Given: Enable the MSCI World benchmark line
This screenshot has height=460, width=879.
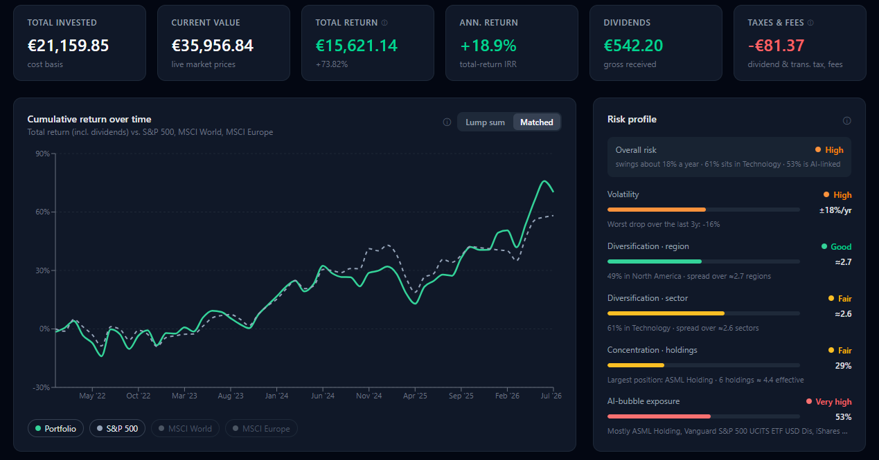Looking at the screenshot, I should pyautogui.click(x=185, y=428).
